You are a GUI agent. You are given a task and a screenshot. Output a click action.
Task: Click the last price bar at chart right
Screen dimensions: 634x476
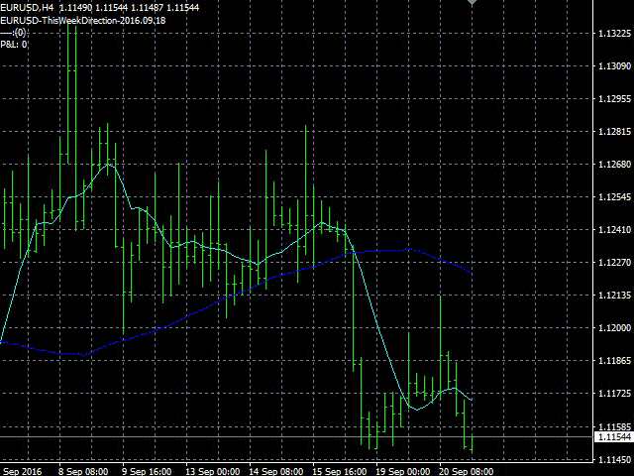[473, 443]
